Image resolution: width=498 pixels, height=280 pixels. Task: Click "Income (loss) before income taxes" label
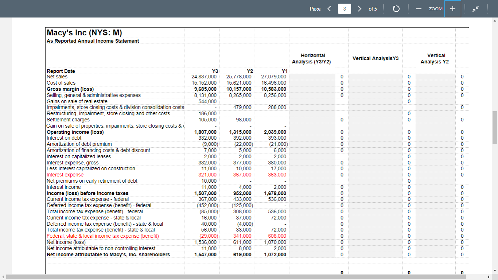coord(87,193)
